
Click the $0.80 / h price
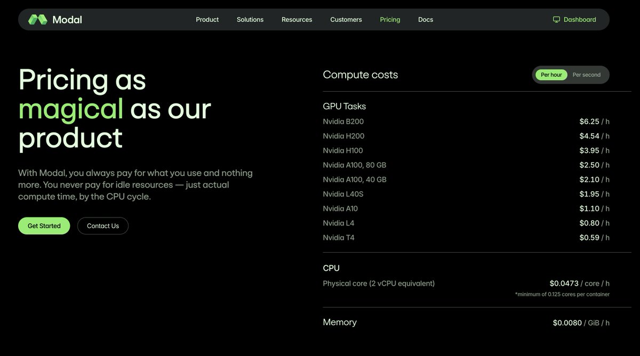pyautogui.click(x=595, y=223)
